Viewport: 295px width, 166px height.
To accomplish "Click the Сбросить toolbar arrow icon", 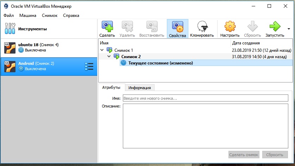I will click(x=252, y=26).
